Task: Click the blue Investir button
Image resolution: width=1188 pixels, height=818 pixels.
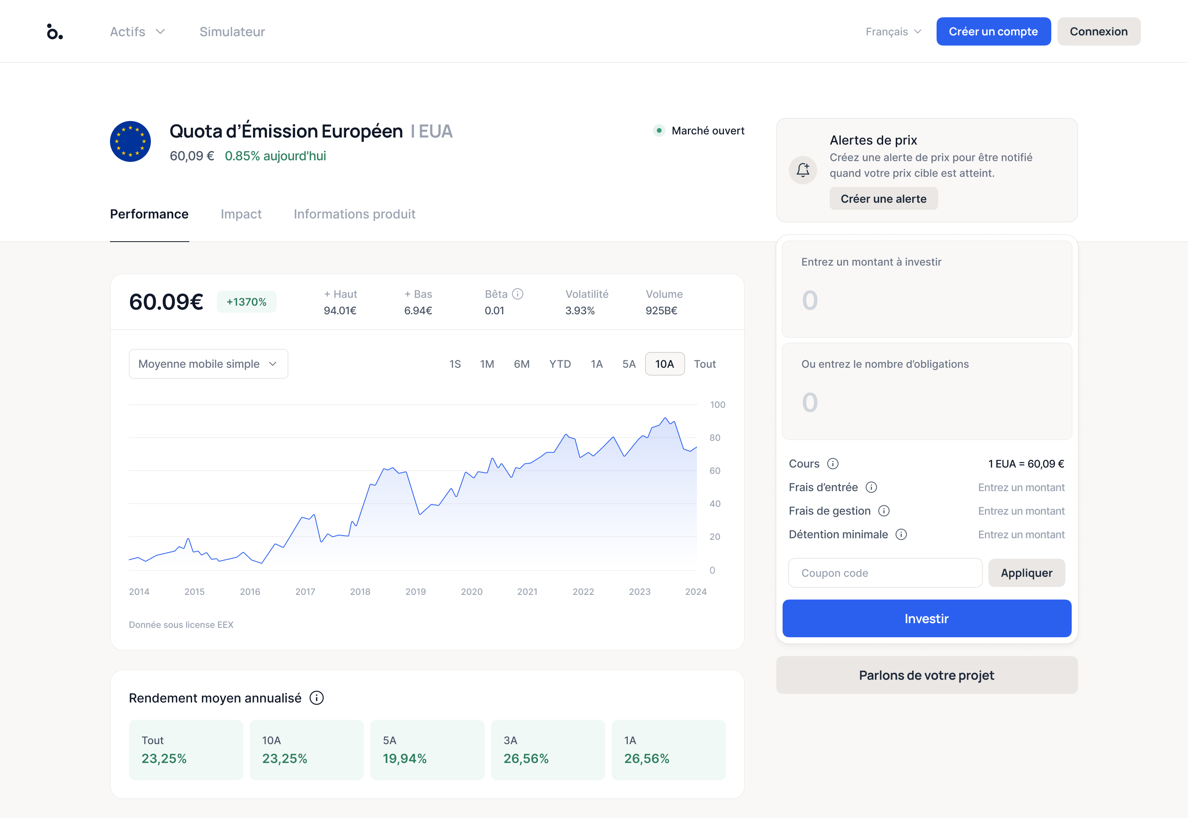Action: [927, 619]
